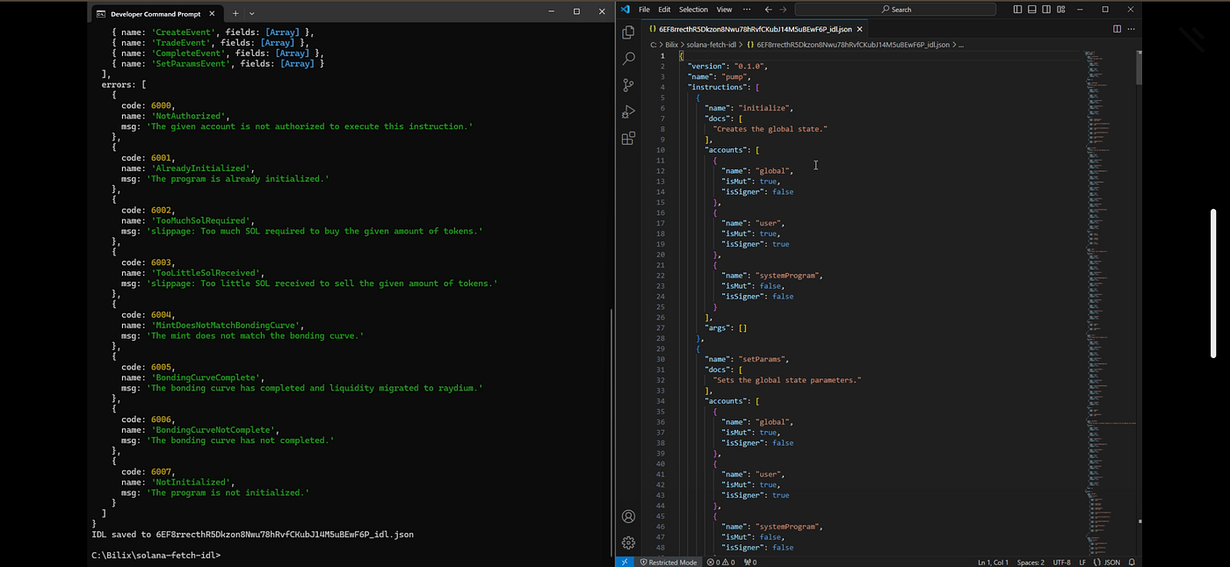Click the ports forwarded status indicator
Viewport: 1230px width, 567px height.
[750, 562]
